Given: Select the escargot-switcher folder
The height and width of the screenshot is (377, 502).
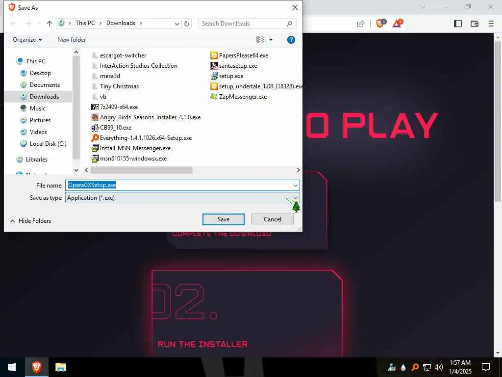Looking at the screenshot, I should [x=119, y=55].
